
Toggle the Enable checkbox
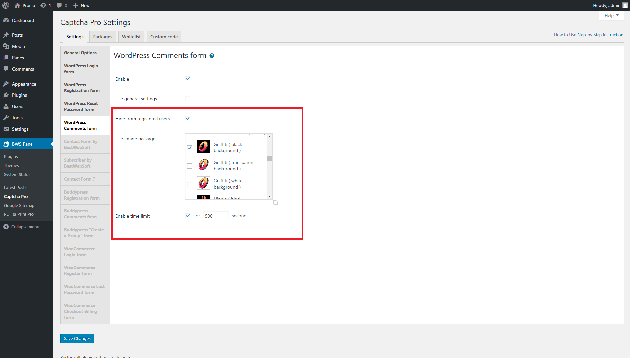(x=188, y=79)
